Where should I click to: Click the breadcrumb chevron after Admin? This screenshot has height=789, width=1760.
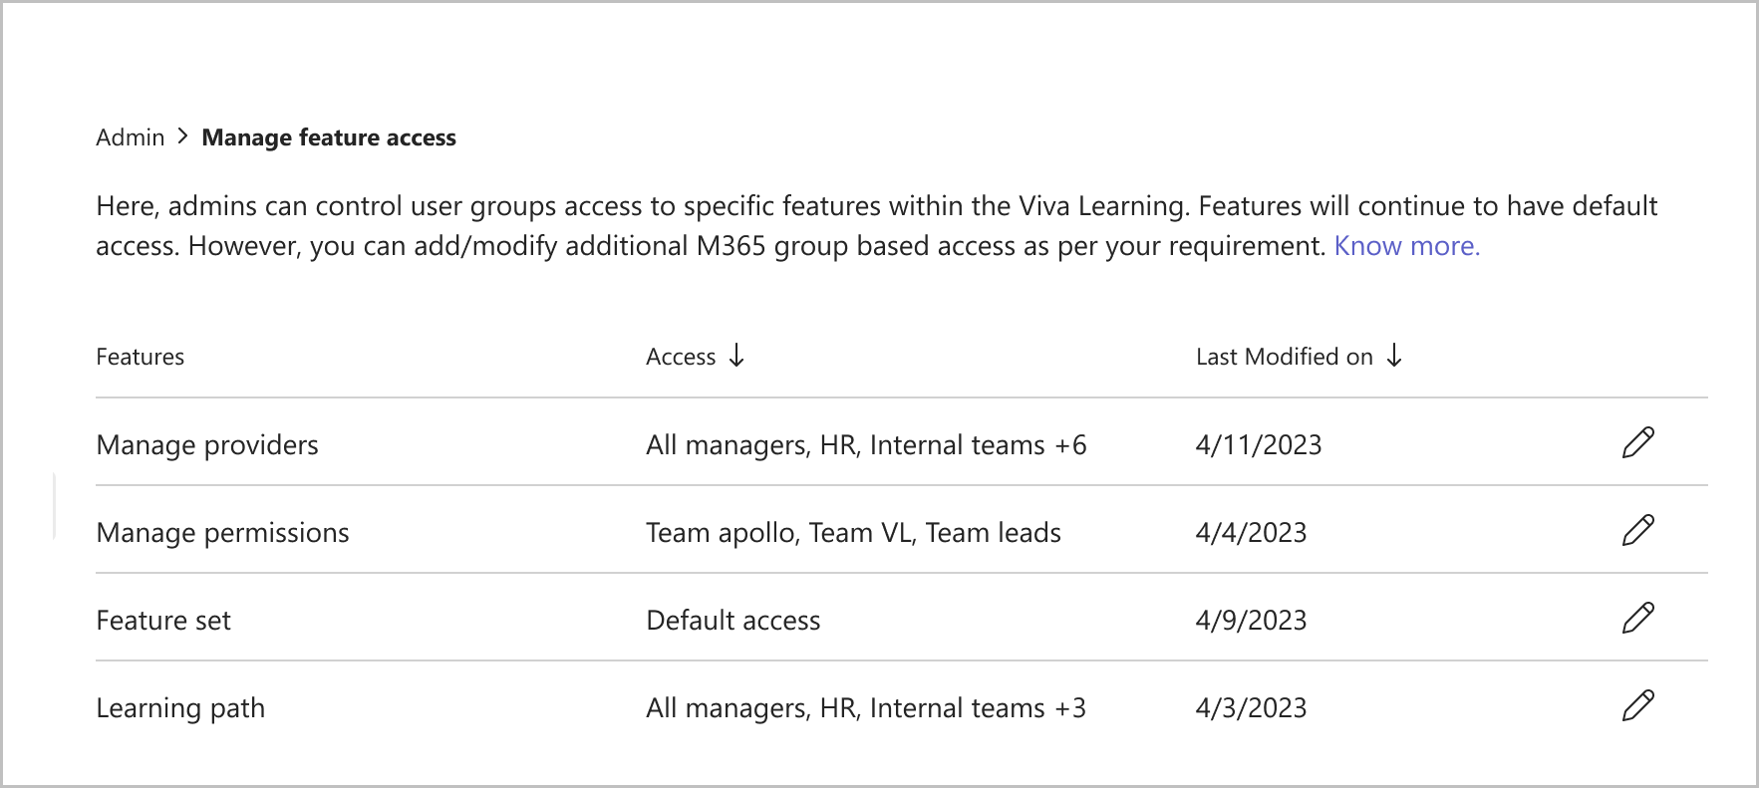click(183, 136)
